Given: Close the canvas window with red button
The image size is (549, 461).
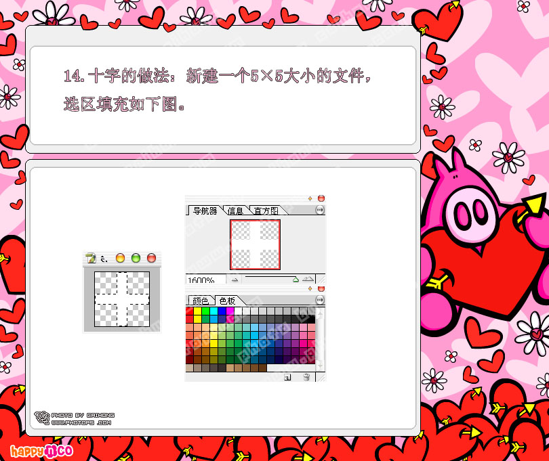Looking at the screenshot, I should [151, 258].
